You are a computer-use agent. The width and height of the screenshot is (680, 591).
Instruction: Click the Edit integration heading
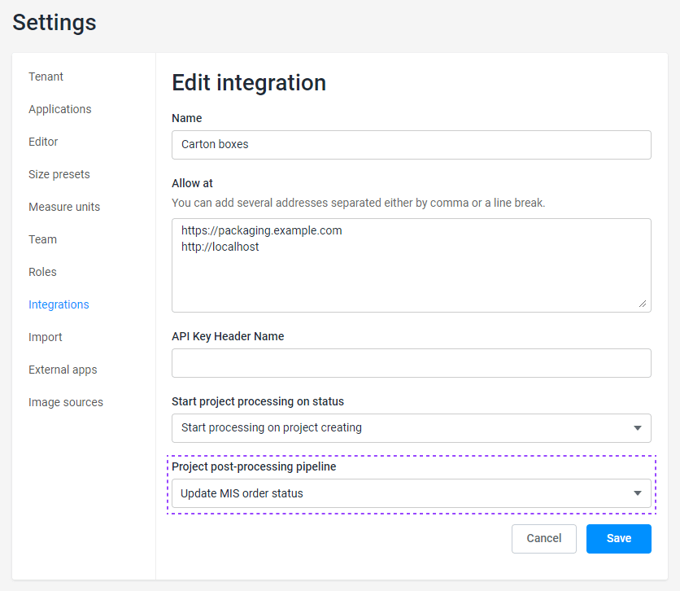coord(249,83)
